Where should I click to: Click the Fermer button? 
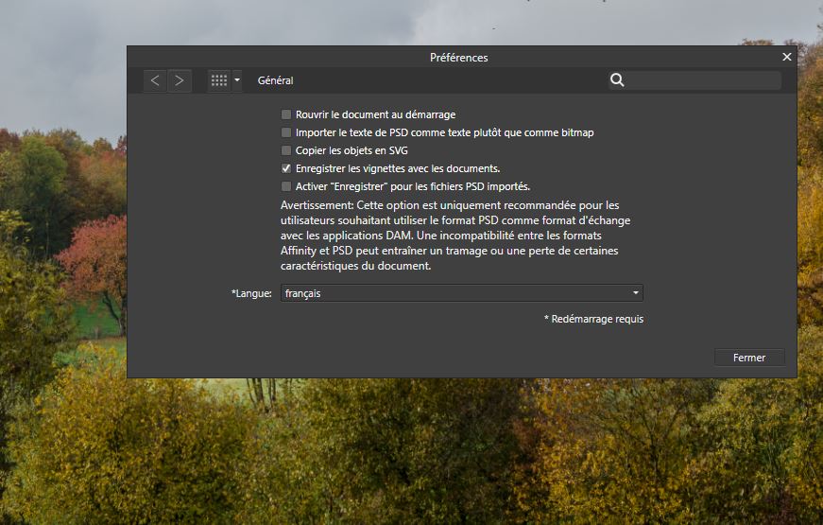749,358
